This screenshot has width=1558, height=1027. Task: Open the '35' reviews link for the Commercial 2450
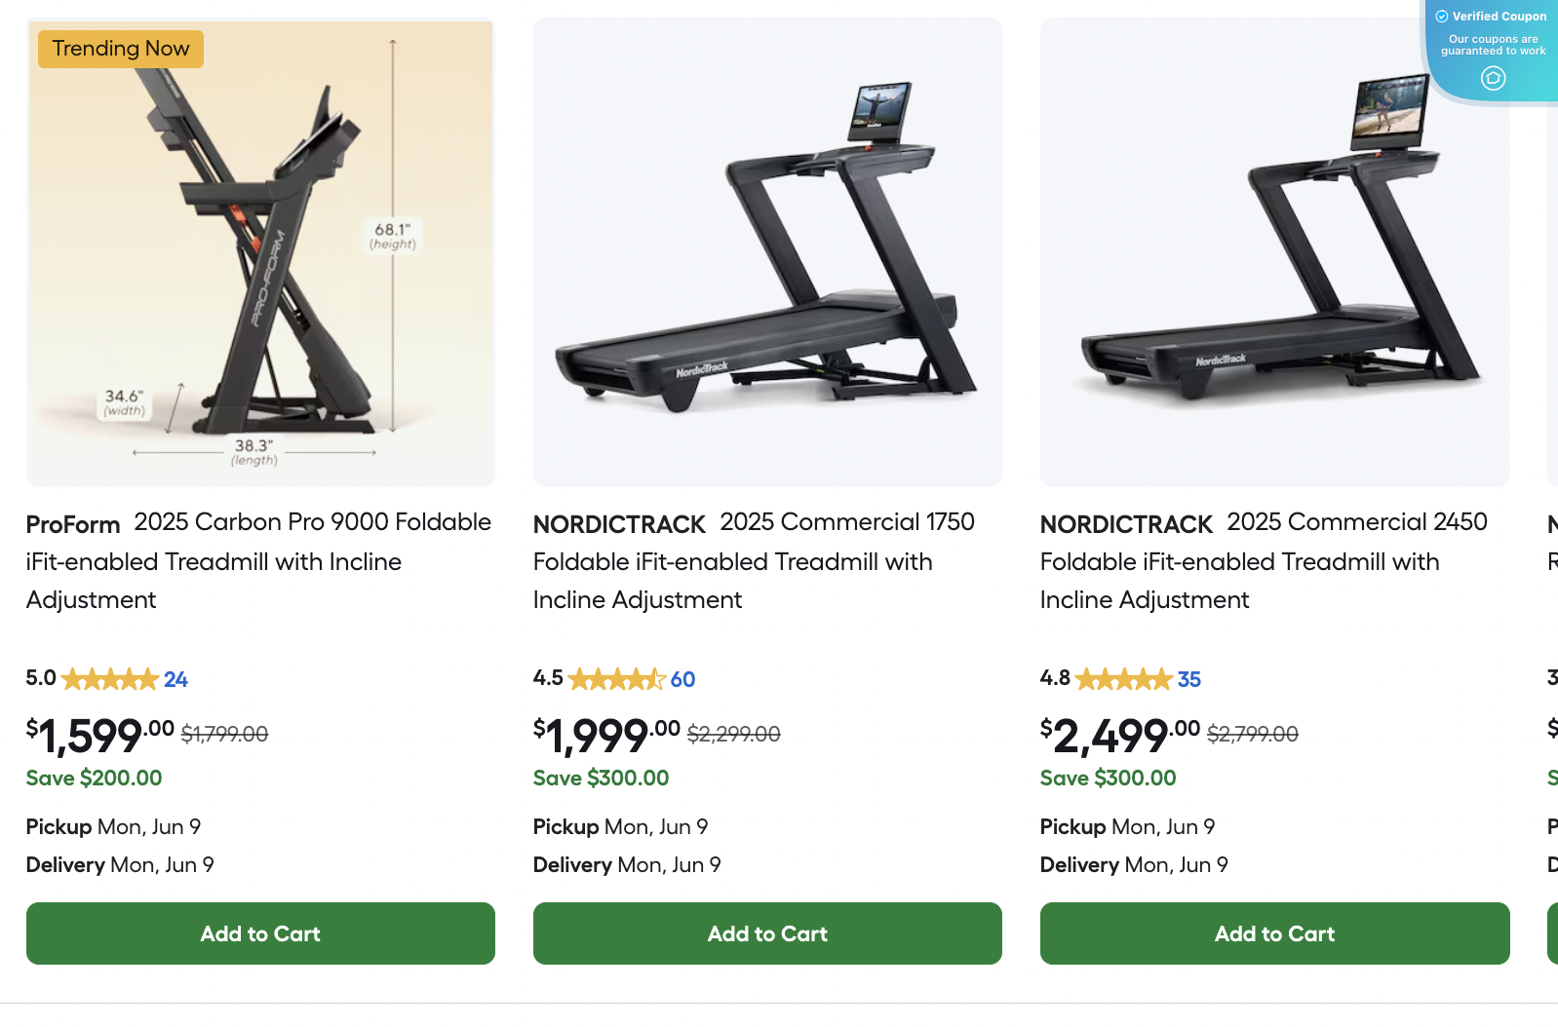point(1190,679)
